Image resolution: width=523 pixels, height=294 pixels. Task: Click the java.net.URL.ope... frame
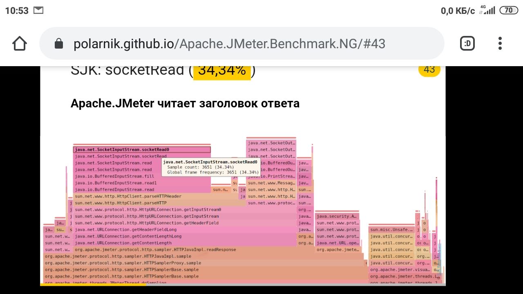[x=337, y=243]
